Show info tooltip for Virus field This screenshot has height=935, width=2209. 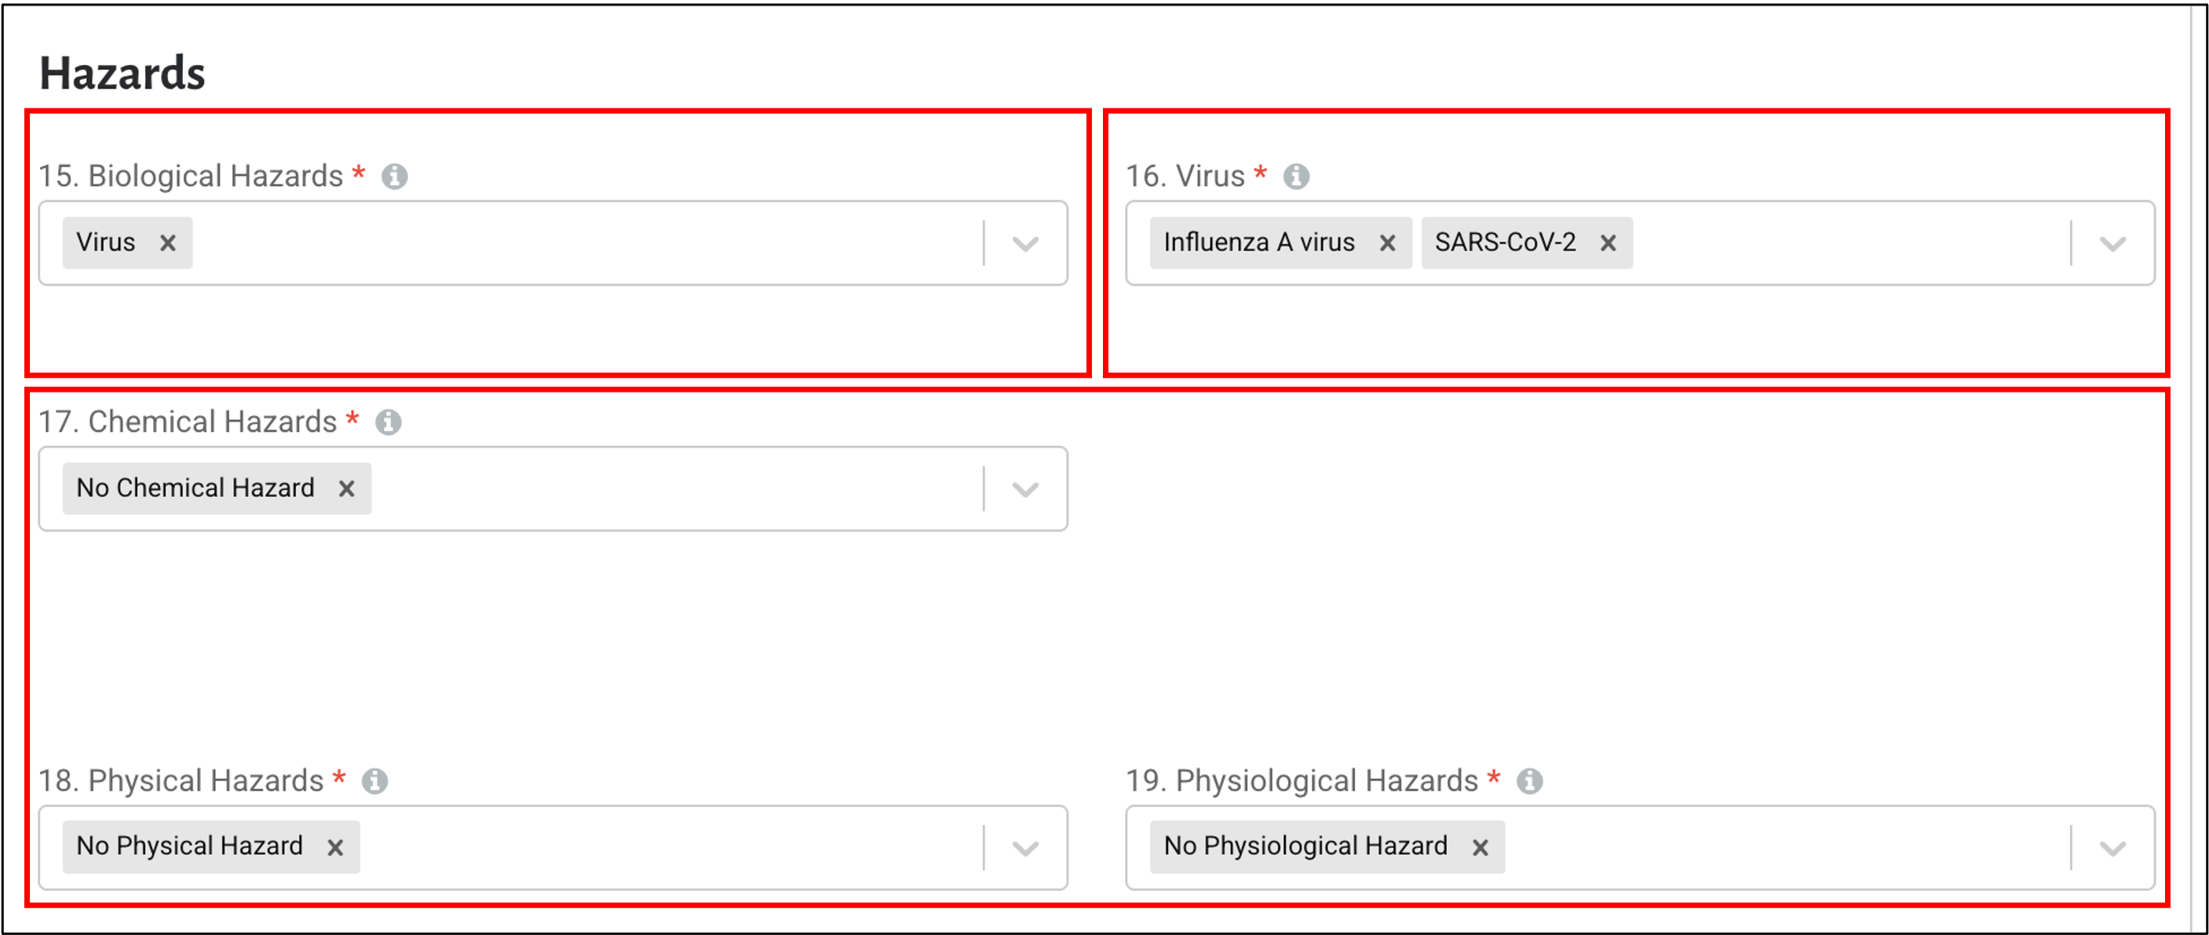[1296, 176]
